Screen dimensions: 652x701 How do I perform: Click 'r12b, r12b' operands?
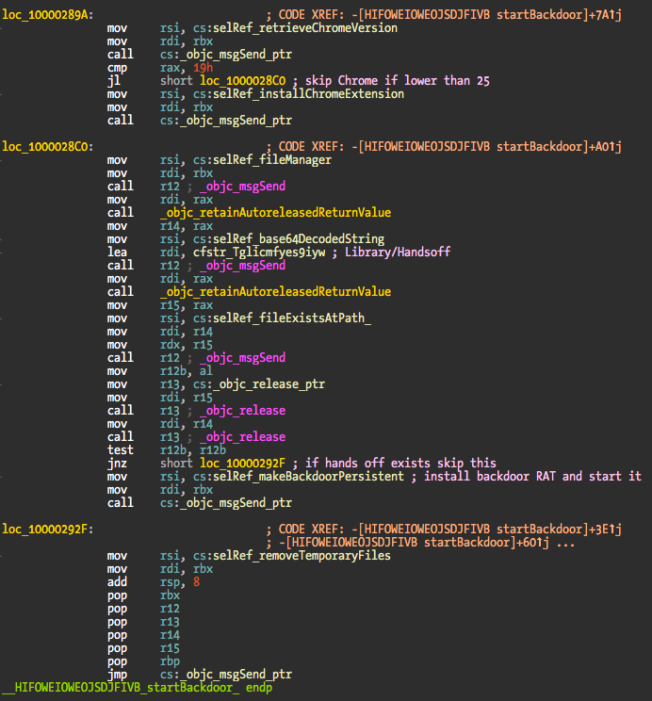point(193,450)
